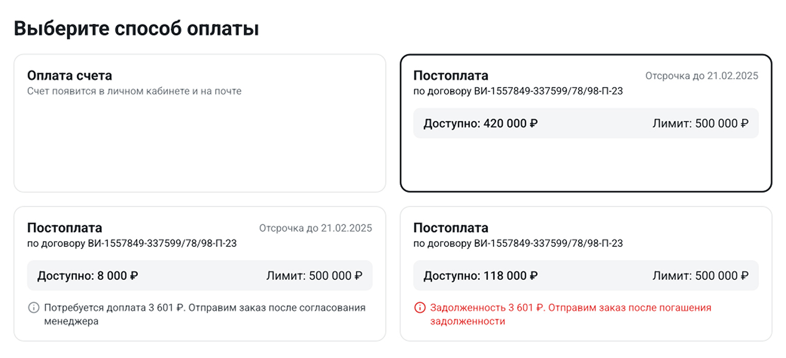This screenshot has width=786, height=358.
Task: Click the Выберите способ оплаты heading
Action: click(137, 28)
